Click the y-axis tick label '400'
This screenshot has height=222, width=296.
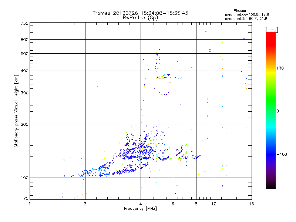[x=24, y=71]
